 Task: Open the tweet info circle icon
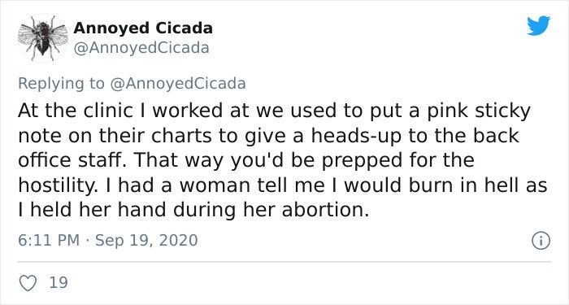click(x=541, y=241)
